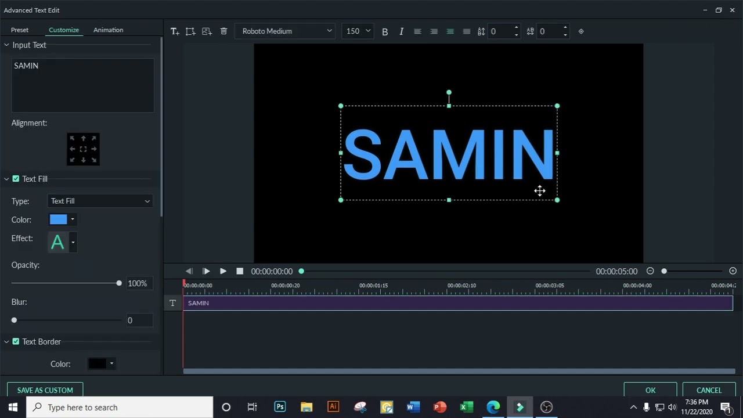Screen dimensions: 743x418
Task: Apply bold formatting to text
Action: pyautogui.click(x=385, y=31)
